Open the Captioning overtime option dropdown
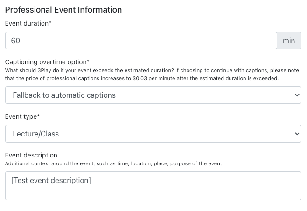This screenshot has height=211, width=307. click(153, 95)
